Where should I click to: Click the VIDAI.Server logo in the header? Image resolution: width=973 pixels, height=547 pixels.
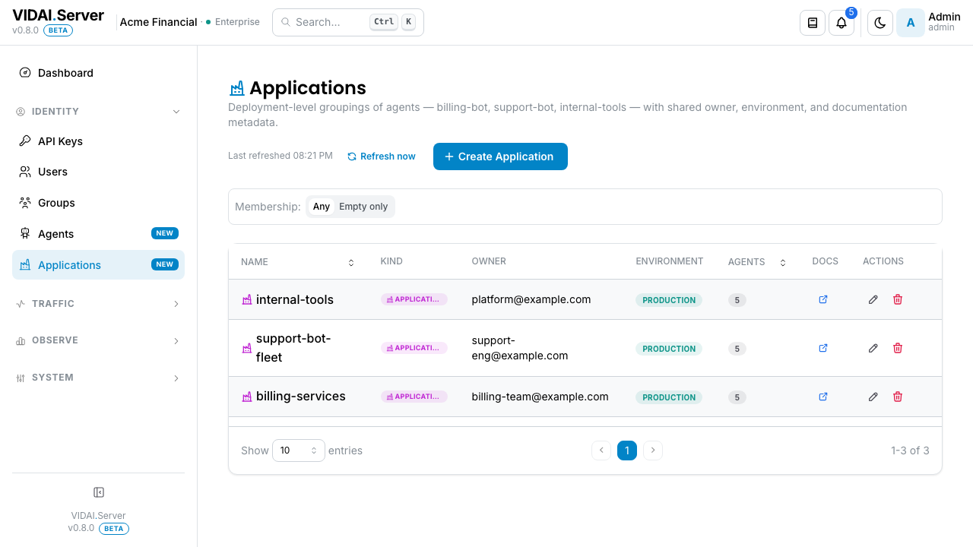click(x=58, y=16)
